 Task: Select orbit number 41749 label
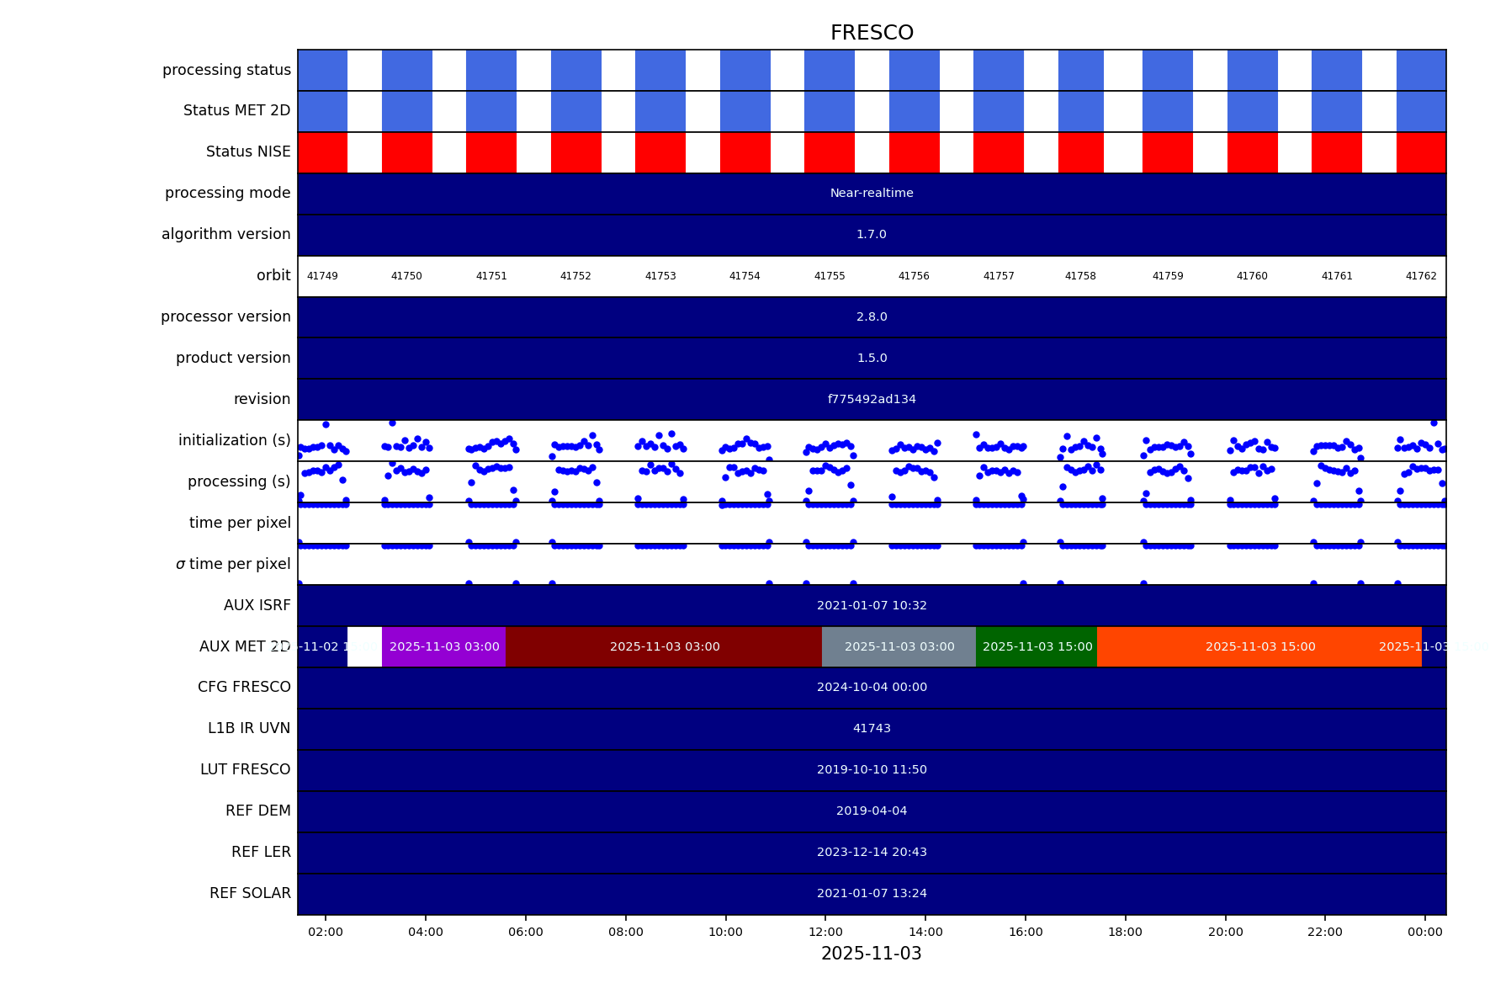coord(322,276)
